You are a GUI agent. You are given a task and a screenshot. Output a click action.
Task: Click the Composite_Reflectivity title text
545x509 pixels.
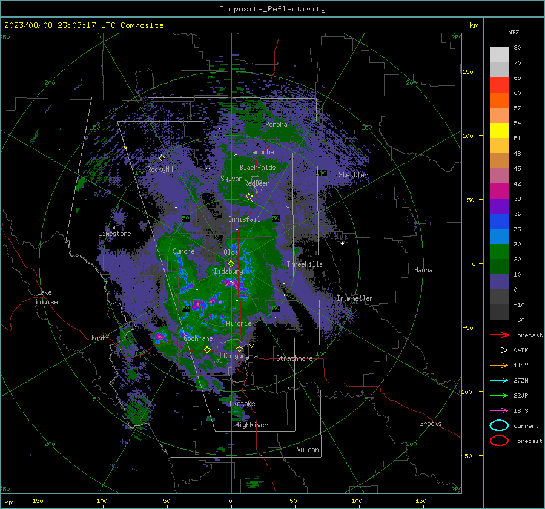pos(272,9)
